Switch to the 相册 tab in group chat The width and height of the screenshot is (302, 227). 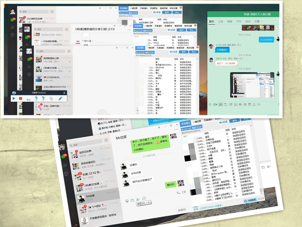click(229, 21)
